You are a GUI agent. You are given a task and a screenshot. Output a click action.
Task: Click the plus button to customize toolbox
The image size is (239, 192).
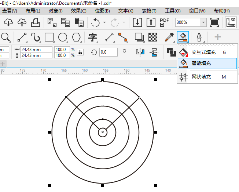218,37
